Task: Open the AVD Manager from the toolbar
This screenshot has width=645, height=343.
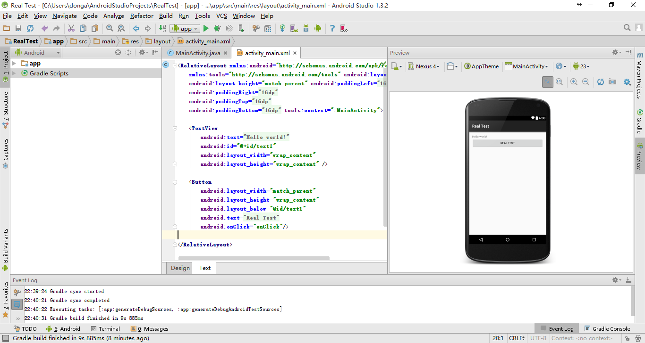Action: 294,29
